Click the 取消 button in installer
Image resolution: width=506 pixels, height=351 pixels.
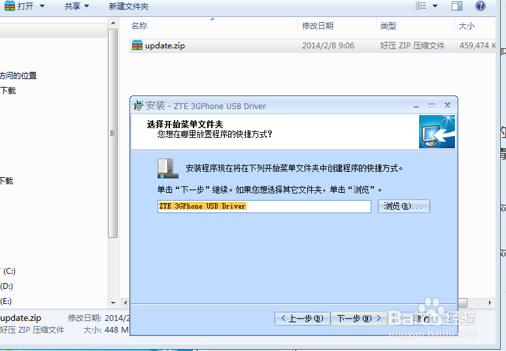pyautogui.click(x=421, y=319)
